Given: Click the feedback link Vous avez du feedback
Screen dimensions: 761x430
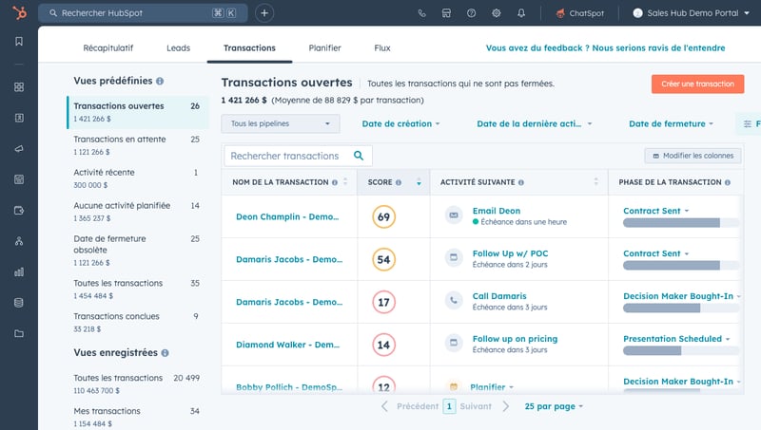Looking at the screenshot, I should (x=605, y=48).
